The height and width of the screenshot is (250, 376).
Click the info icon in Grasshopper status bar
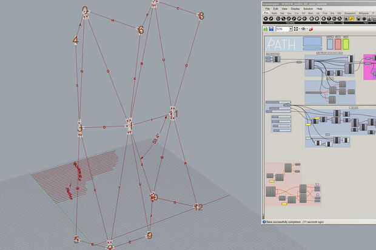(264, 222)
